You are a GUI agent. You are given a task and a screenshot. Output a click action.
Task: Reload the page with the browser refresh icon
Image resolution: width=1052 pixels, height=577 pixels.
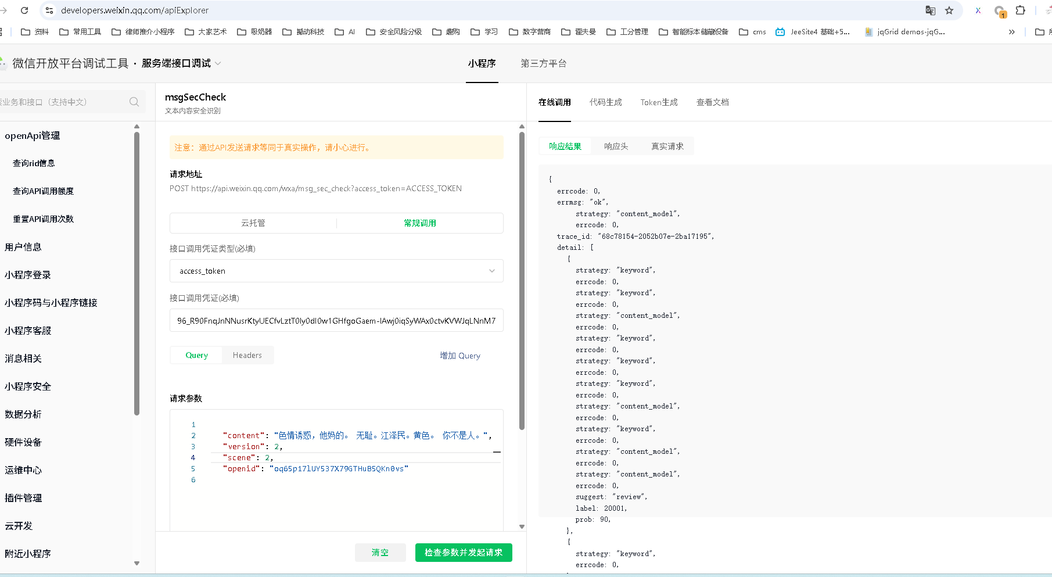tap(24, 10)
